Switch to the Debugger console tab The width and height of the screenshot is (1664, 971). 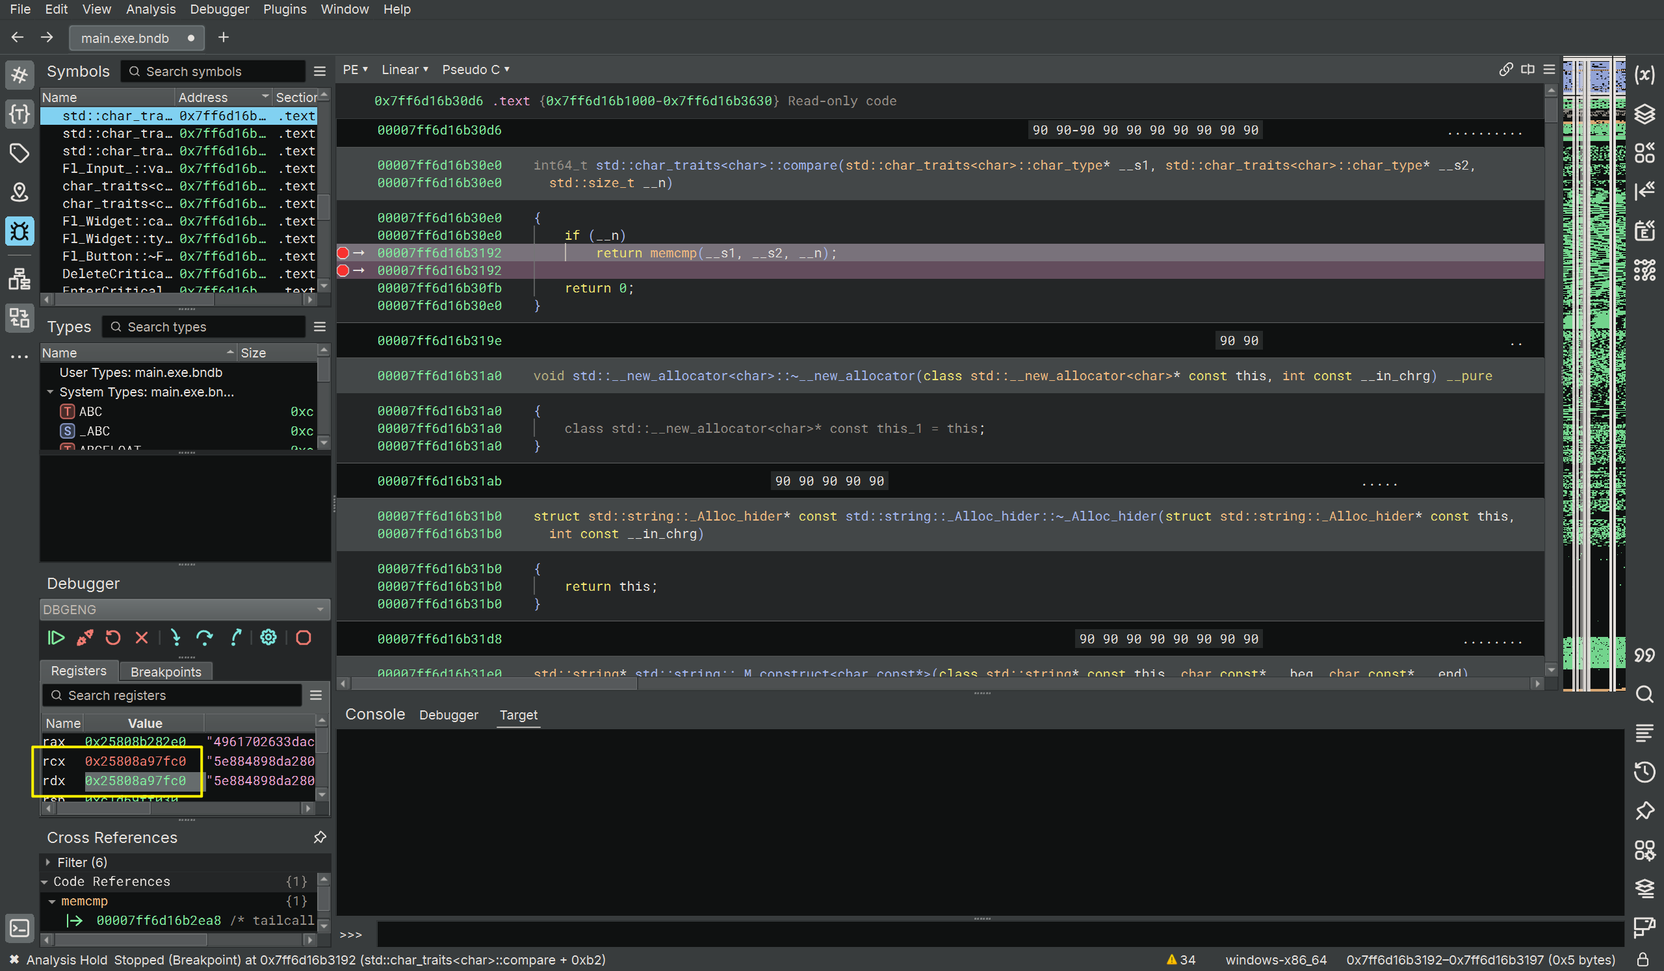448,715
